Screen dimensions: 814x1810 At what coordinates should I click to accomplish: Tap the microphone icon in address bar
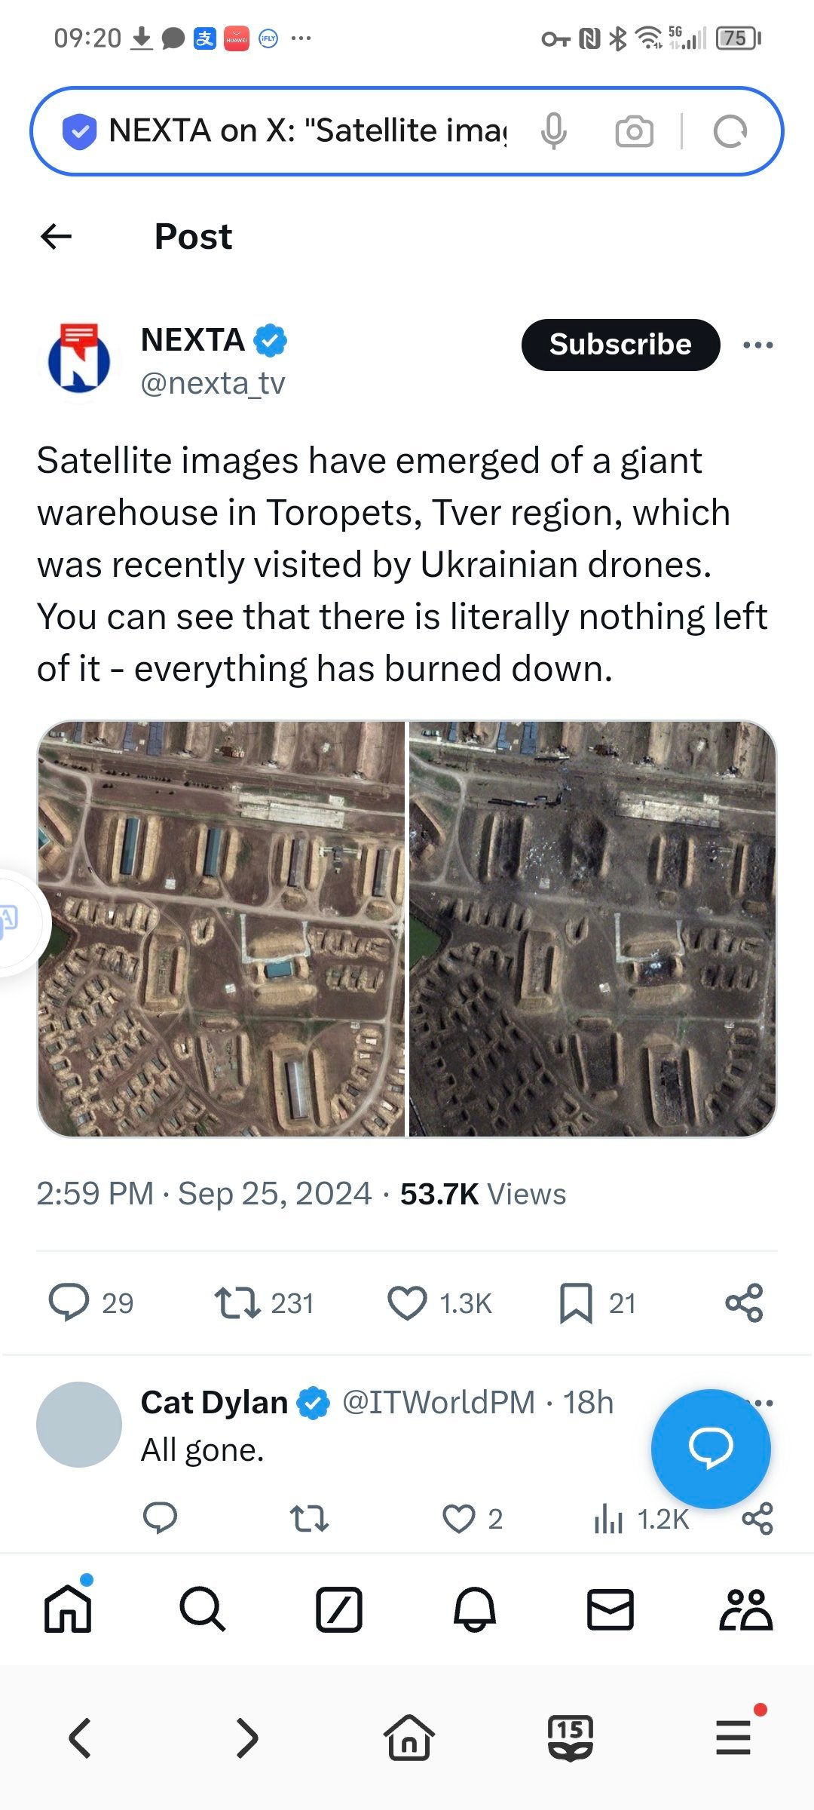click(x=554, y=131)
